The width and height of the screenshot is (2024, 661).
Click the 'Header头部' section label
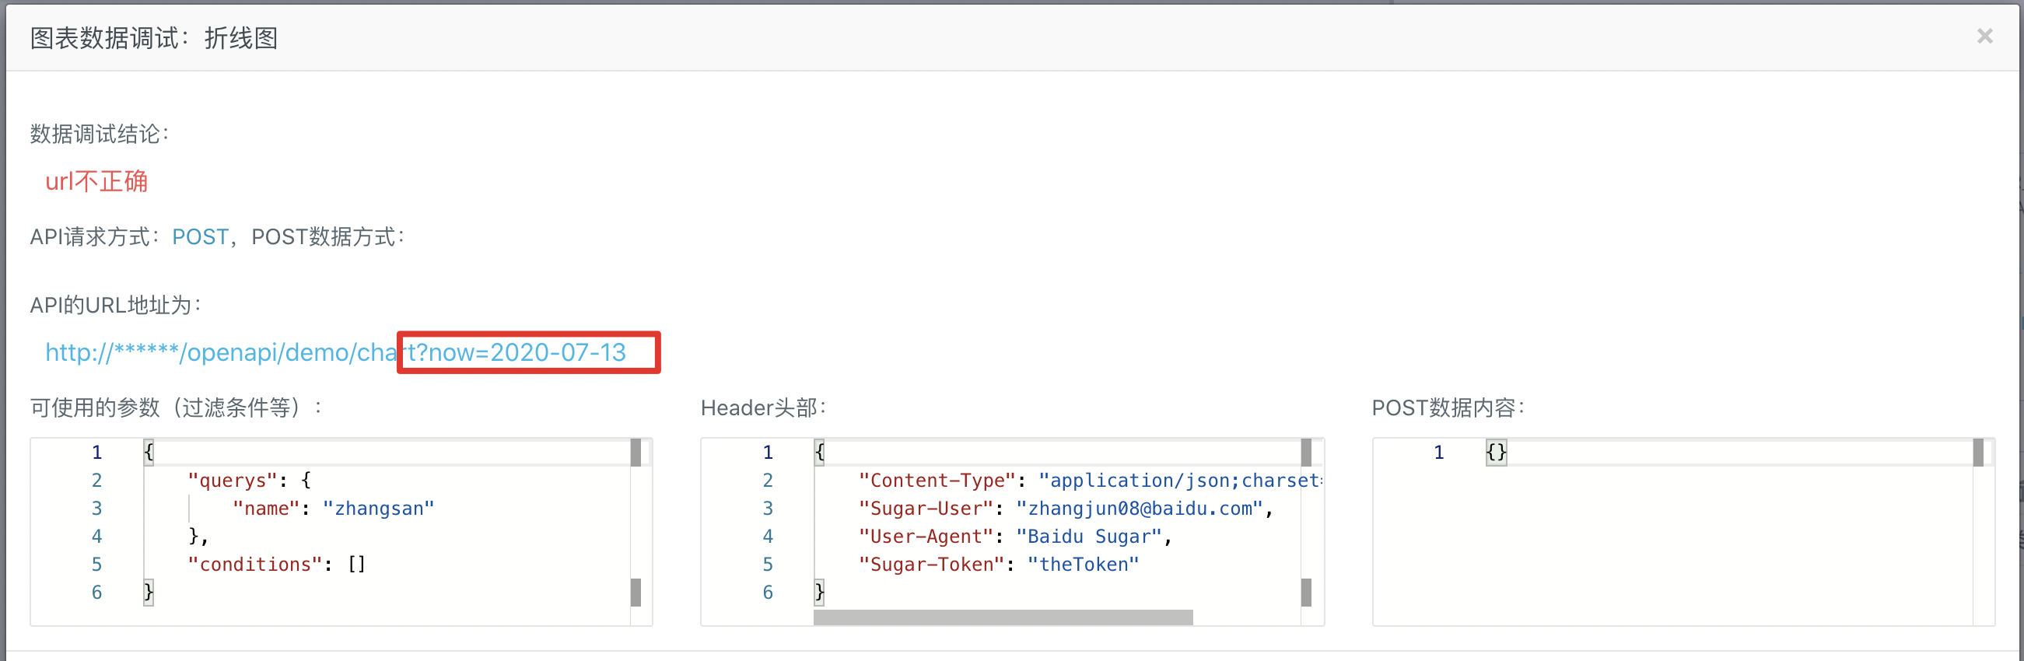763,407
